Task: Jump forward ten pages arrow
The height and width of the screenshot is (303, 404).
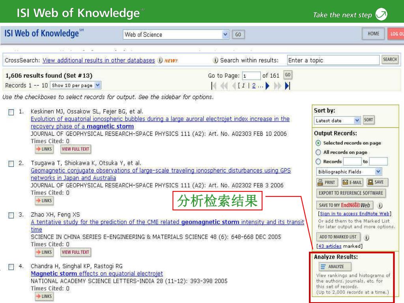Action: (277, 86)
